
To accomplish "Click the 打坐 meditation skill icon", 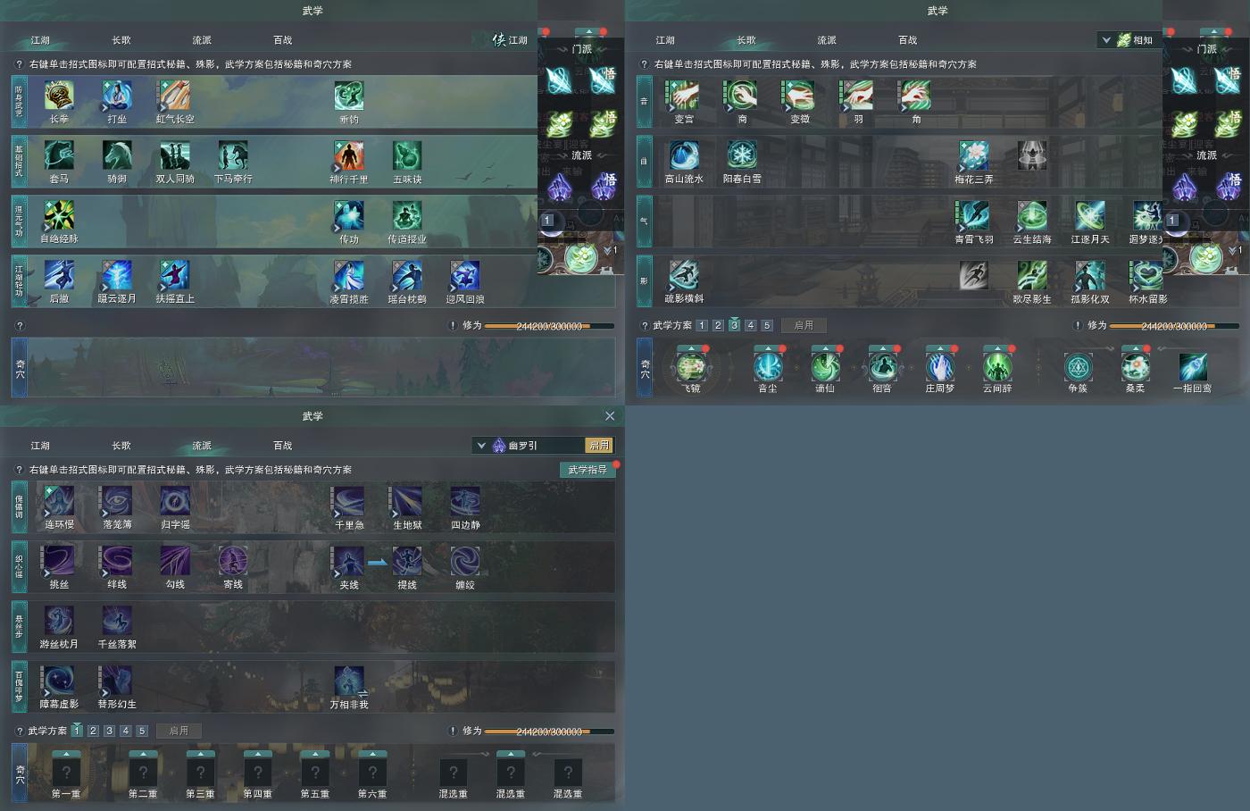I will click(x=117, y=96).
